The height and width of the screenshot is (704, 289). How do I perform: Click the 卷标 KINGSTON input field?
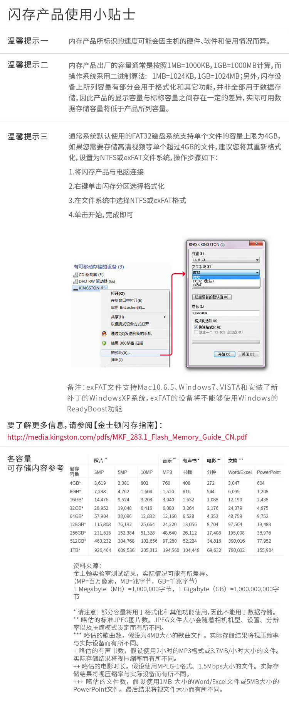[x=226, y=313]
